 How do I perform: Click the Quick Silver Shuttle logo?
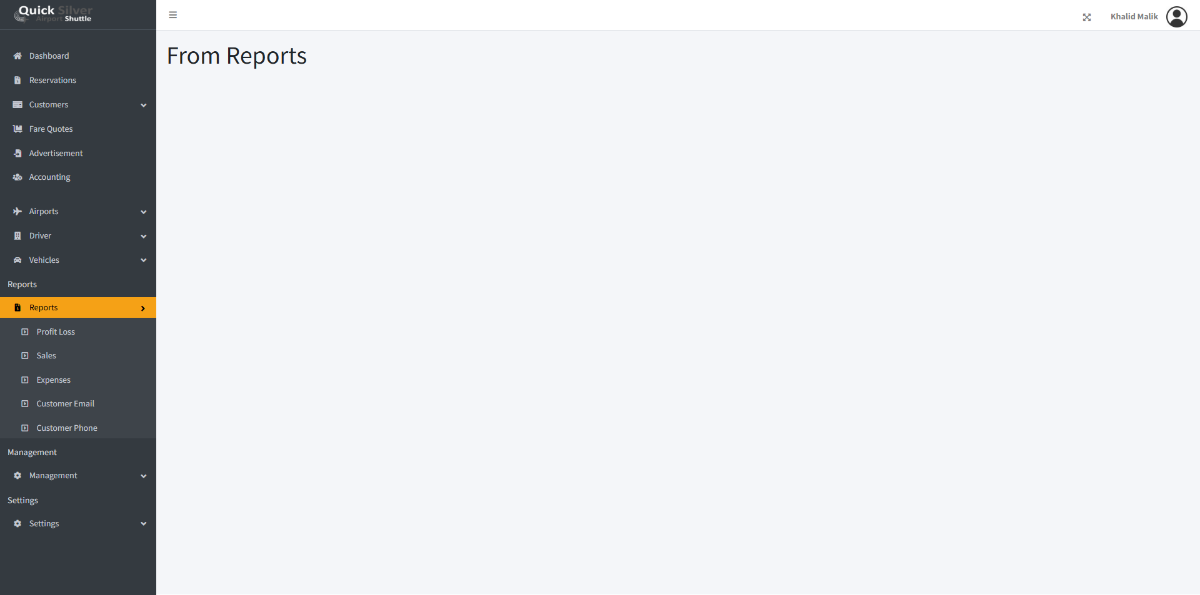coord(54,14)
